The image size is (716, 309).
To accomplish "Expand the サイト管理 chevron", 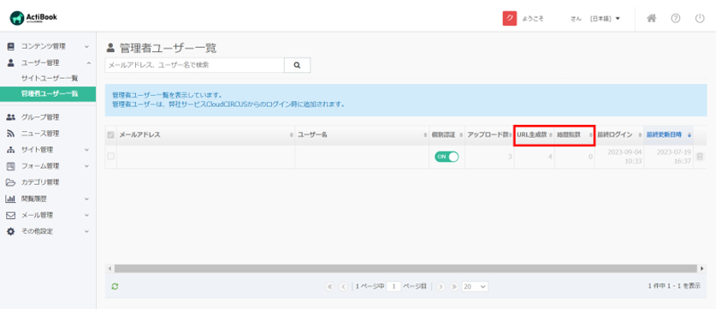I will point(86,150).
